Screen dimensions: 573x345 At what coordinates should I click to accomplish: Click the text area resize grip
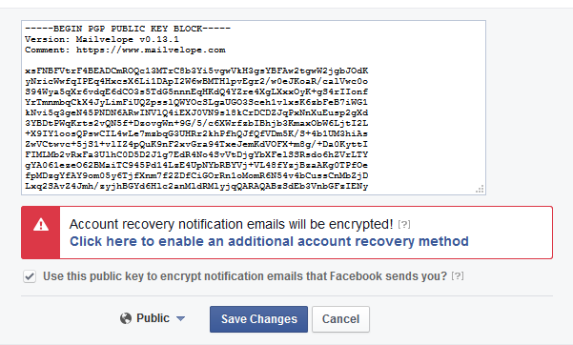[x=480, y=189]
